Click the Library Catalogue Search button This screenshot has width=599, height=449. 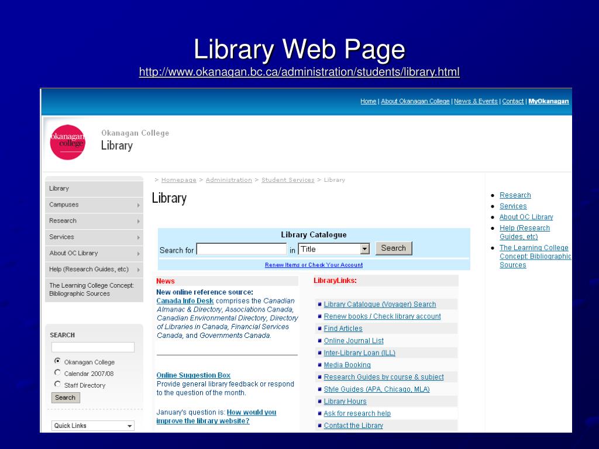[x=394, y=248]
